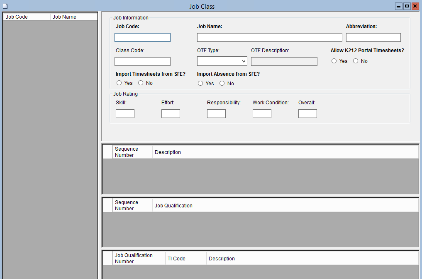Click the Work Condition rating field
Image resolution: width=422 pixels, height=279 pixels.
[262, 113]
